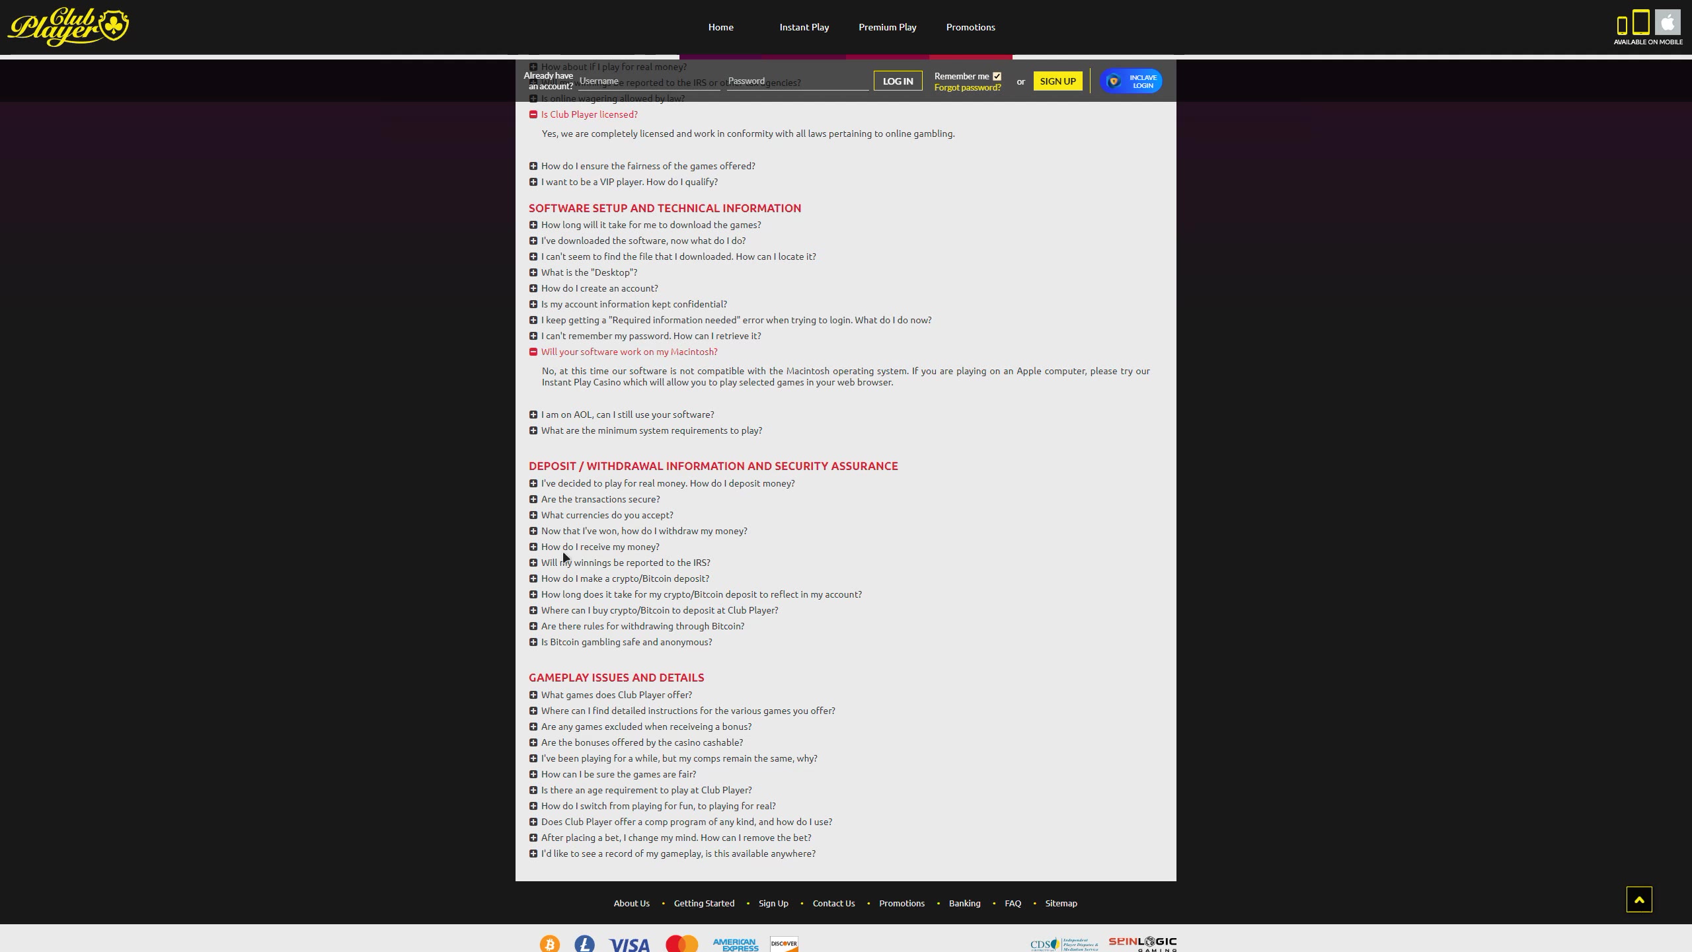Expand 'How do I create an account?'
The image size is (1692, 952).
coord(599,288)
